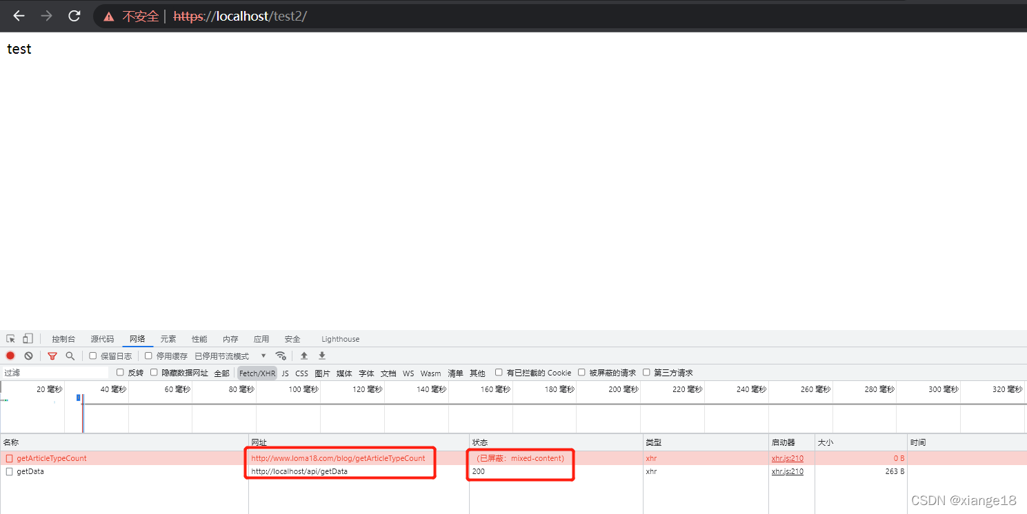The image size is (1027, 514).
Task: Filter requests by JS
Action: pos(286,373)
